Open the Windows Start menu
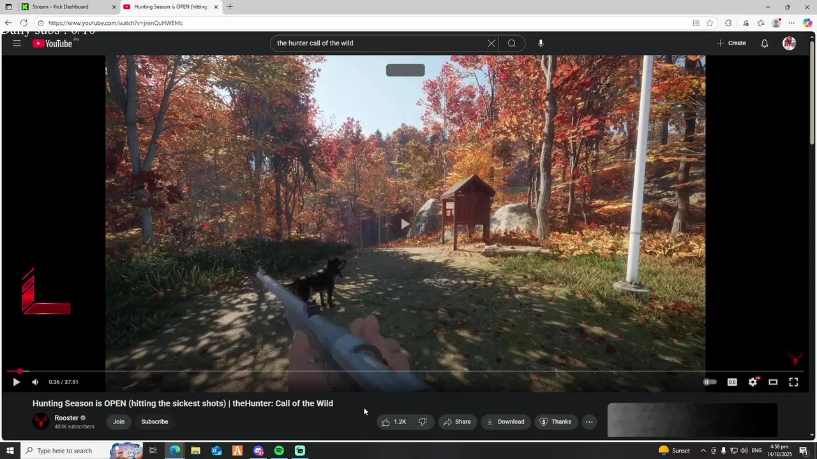 coord(10,451)
